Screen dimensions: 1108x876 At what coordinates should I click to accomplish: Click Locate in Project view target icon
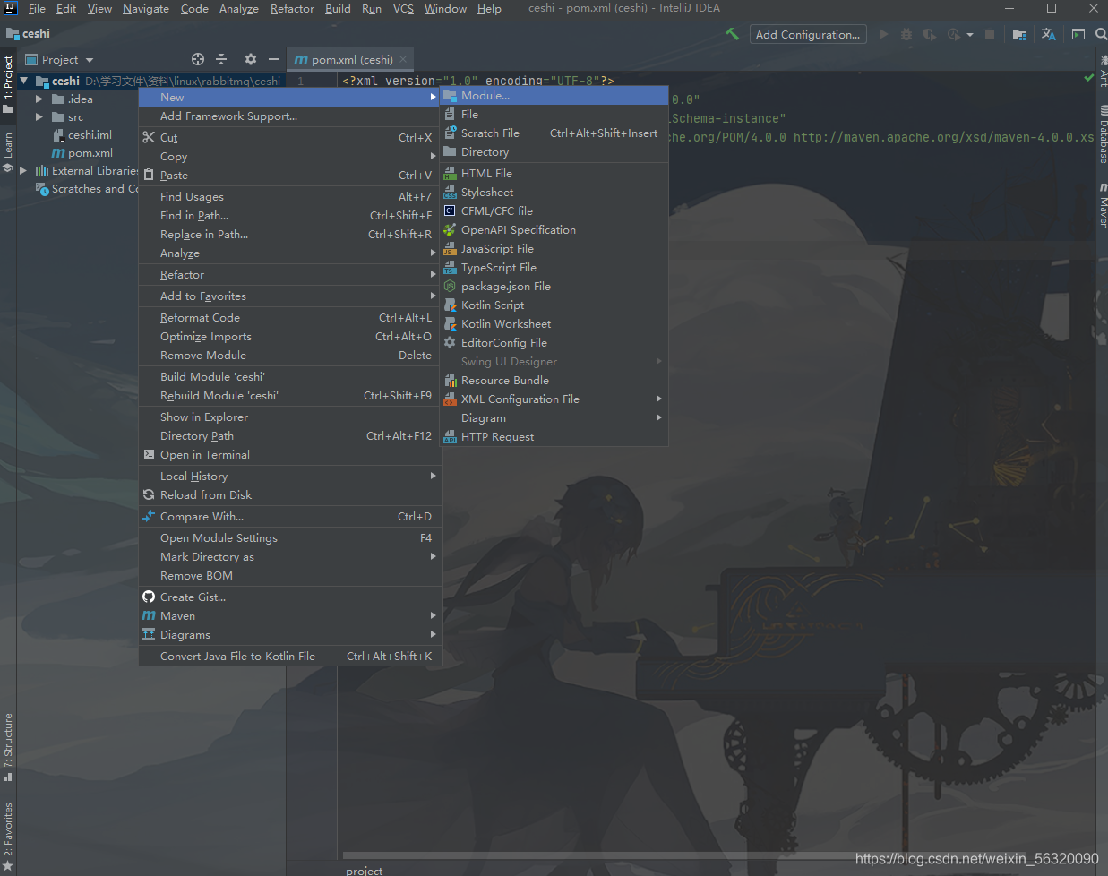tap(198, 59)
